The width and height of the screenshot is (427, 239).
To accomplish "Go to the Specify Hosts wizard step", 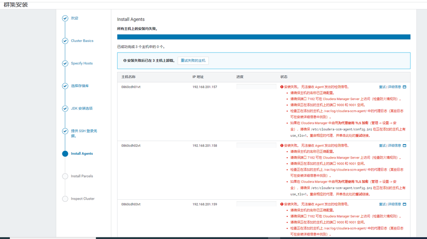I will pos(82,64).
